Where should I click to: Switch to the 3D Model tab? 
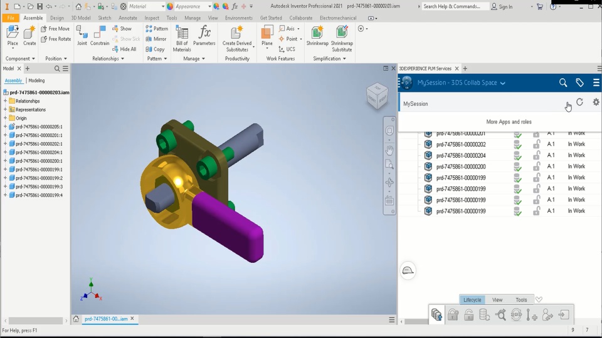pos(81,18)
